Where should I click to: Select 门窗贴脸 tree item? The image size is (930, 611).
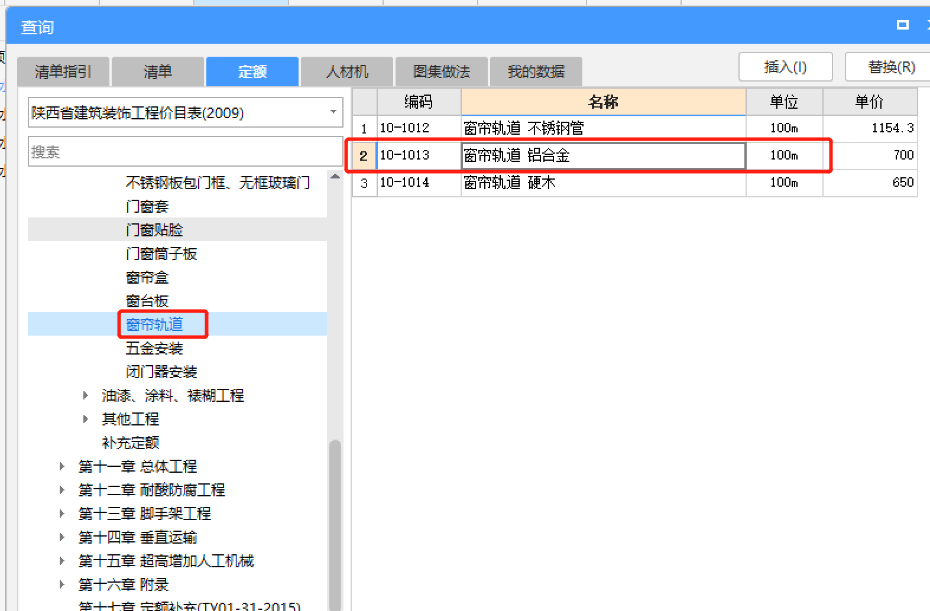(154, 230)
